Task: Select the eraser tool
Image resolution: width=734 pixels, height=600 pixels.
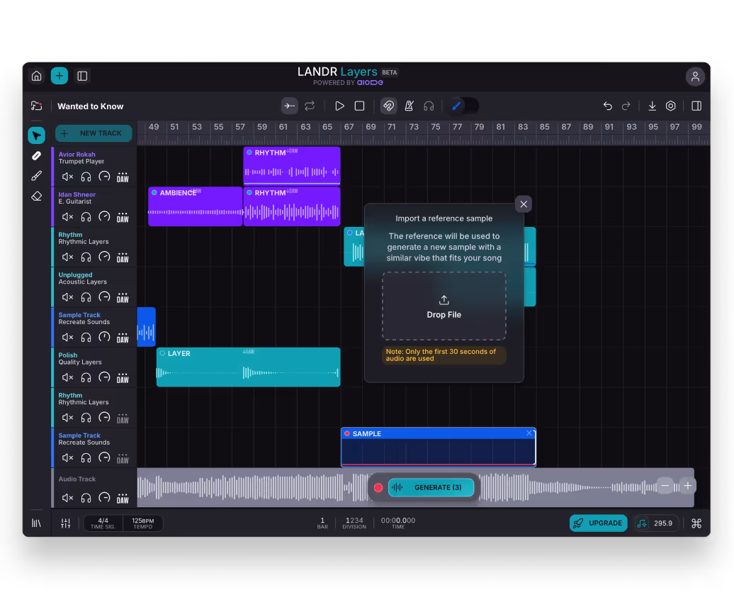Action: click(x=37, y=196)
